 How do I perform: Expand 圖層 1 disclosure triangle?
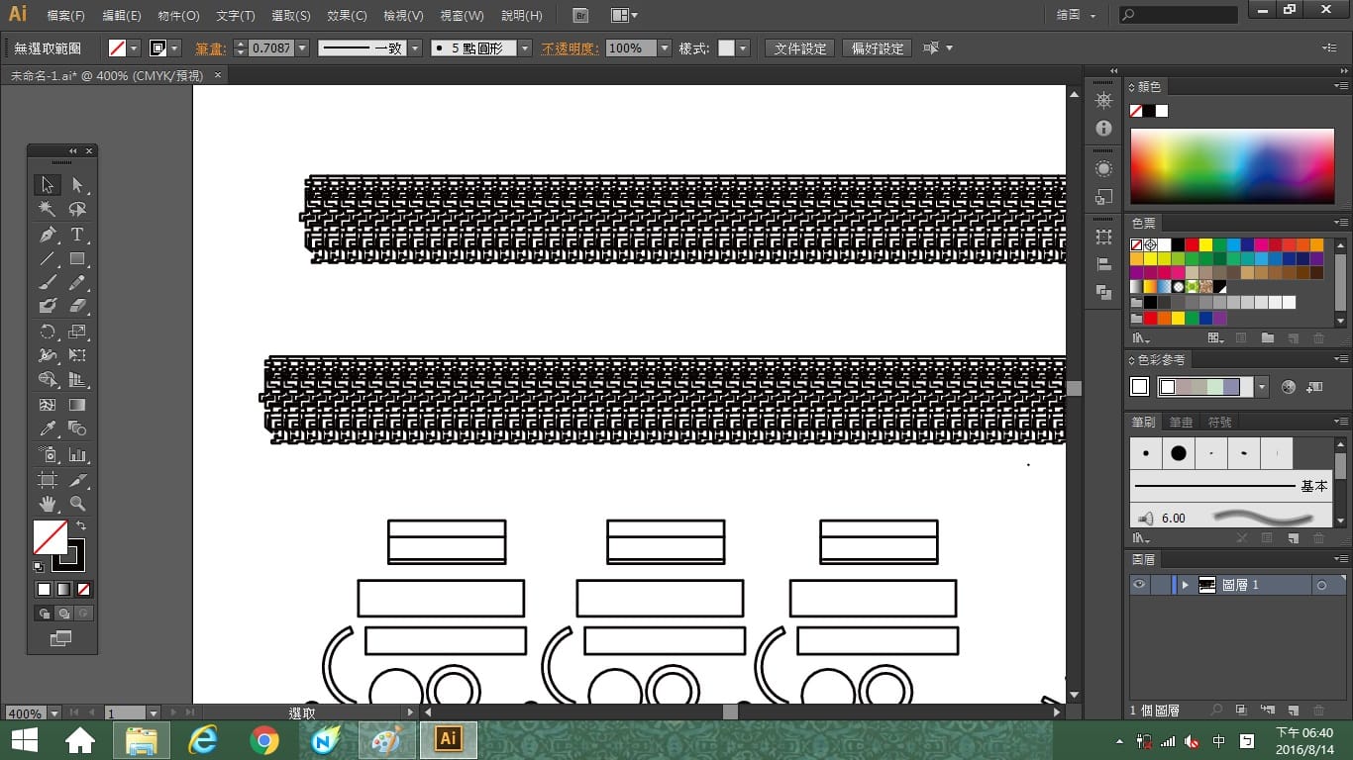coord(1185,585)
